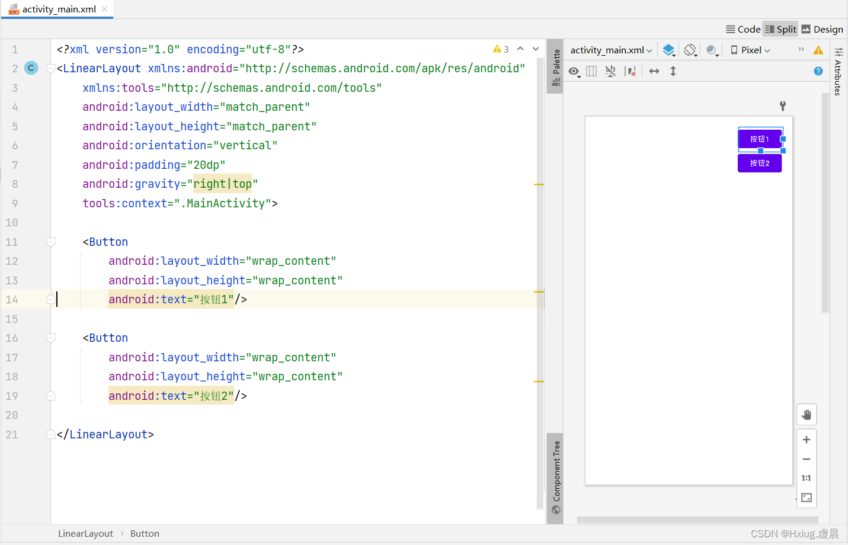Viewport: 848px width, 545px height.
Task: Open the night mode selector icon
Action: tap(713, 50)
